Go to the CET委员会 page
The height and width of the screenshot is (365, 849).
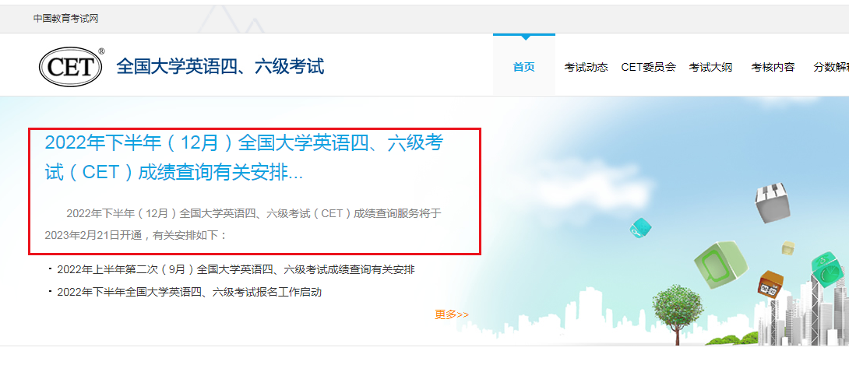click(x=648, y=67)
